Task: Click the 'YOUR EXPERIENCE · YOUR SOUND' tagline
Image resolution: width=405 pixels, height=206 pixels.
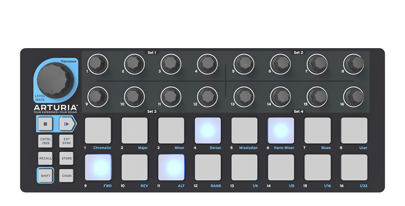Action: [x=55, y=112]
